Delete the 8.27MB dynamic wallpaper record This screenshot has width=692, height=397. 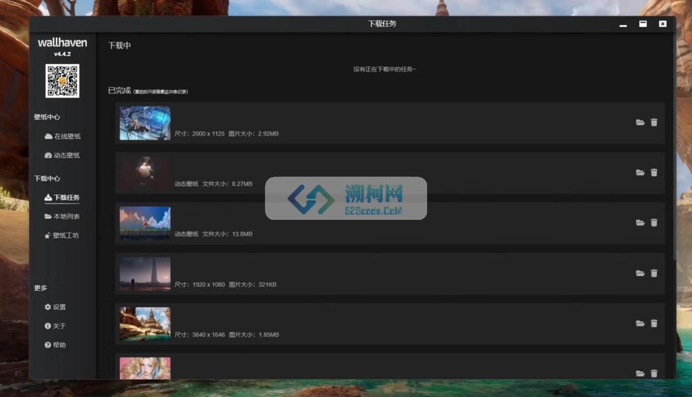(x=654, y=173)
